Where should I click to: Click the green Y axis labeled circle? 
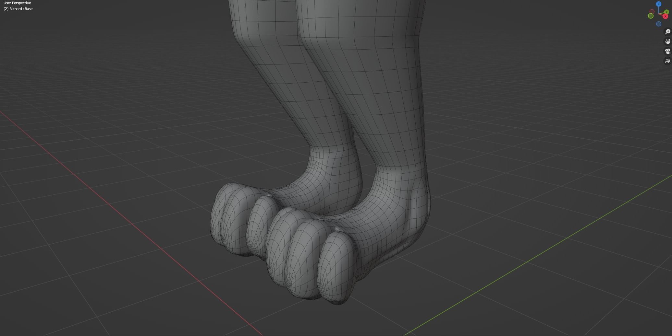[x=666, y=12]
